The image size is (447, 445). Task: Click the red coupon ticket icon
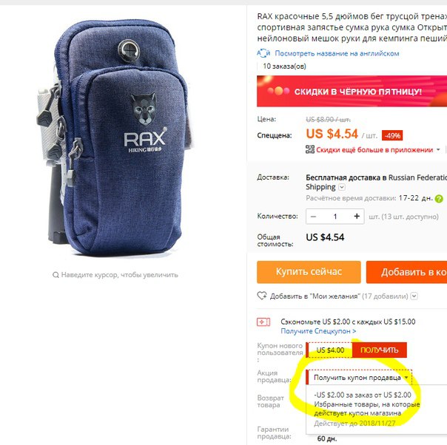pos(263,322)
